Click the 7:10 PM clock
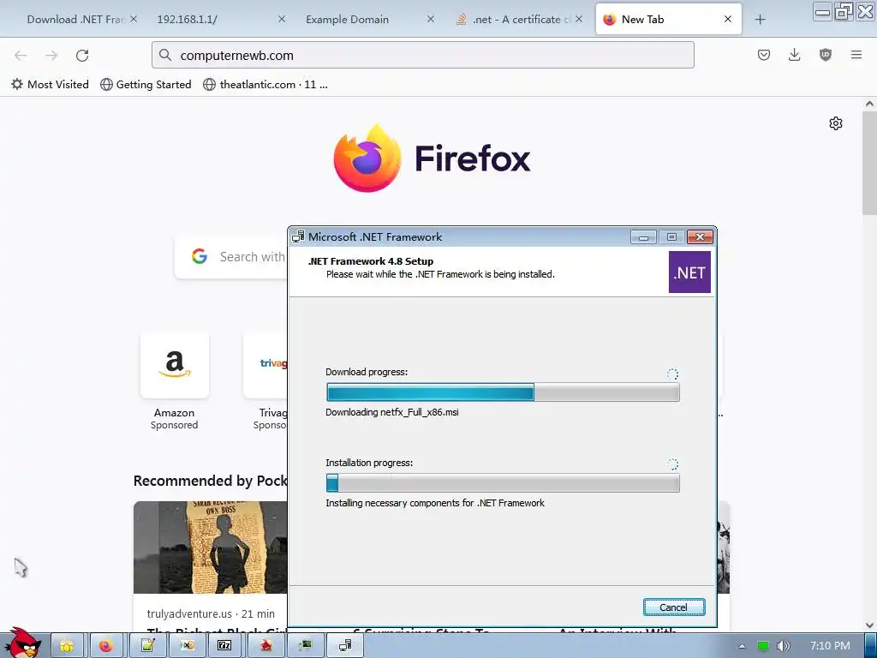Screen dimensions: 877x658 click(x=830, y=646)
